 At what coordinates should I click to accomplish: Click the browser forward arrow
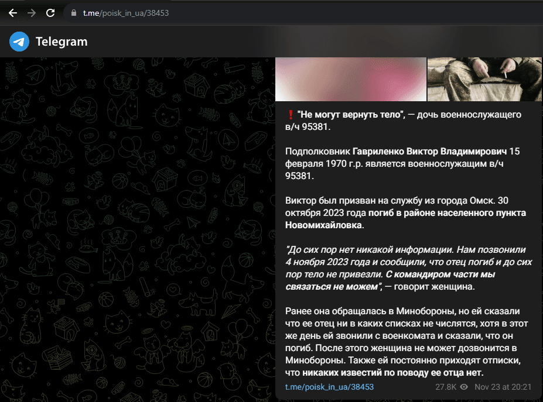point(32,13)
